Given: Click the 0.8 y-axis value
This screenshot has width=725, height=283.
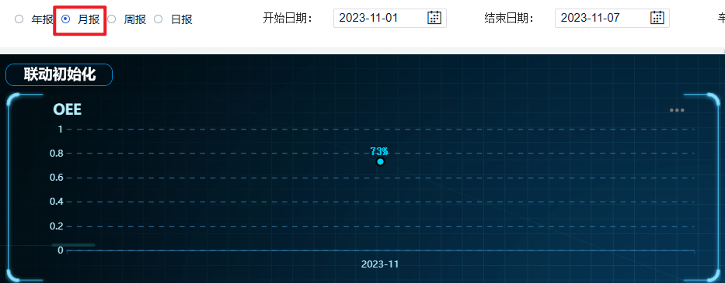Looking at the screenshot, I should [56, 154].
